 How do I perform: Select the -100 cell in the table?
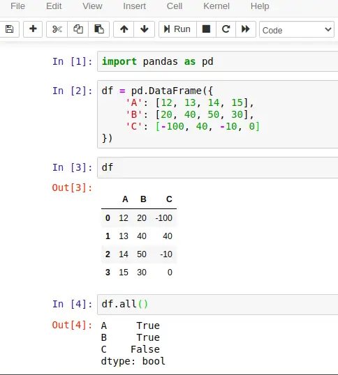pyautogui.click(x=164, y=218)
